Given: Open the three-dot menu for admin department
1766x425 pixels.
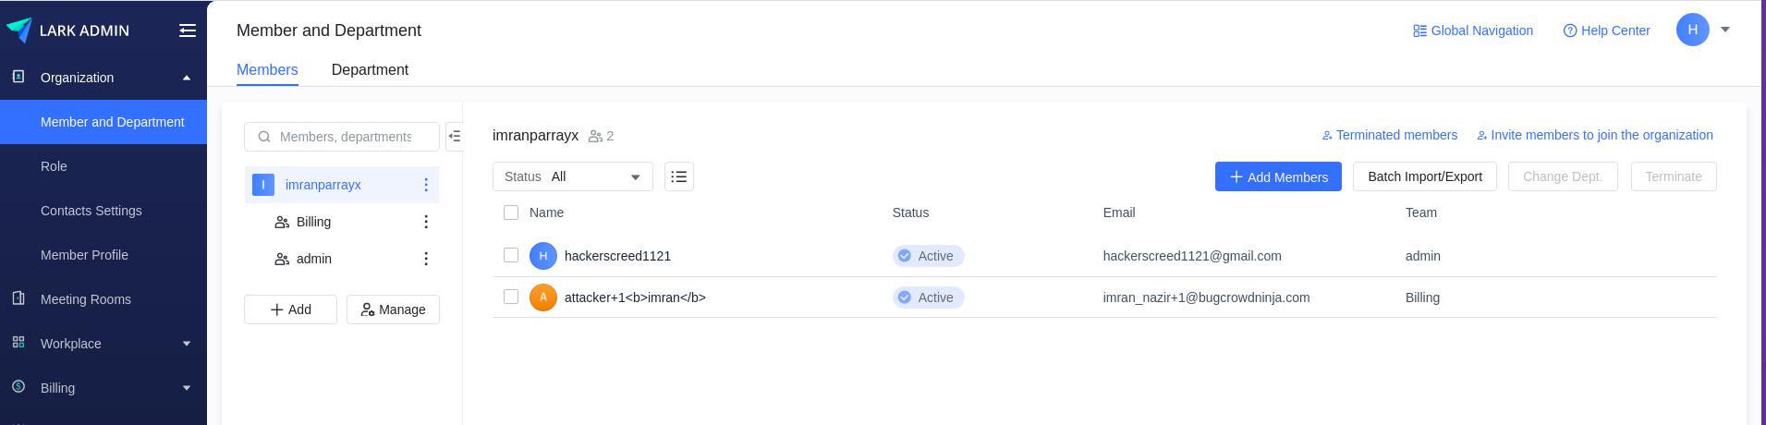Looking at the screenshot, I should pos(426,259).
